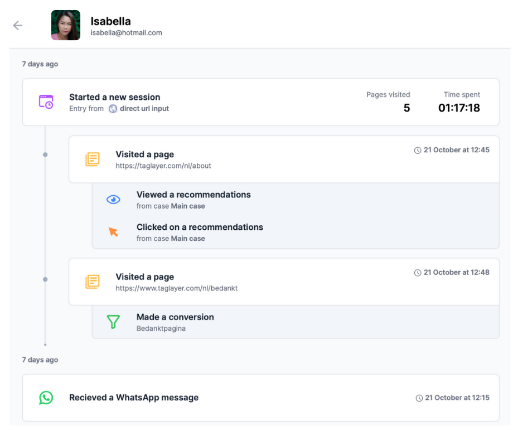Image resolution: width=518 pixels, height=430 pixels.
Task: Open the taglayer.com/nl/about URL
Action: click(163, 166)
